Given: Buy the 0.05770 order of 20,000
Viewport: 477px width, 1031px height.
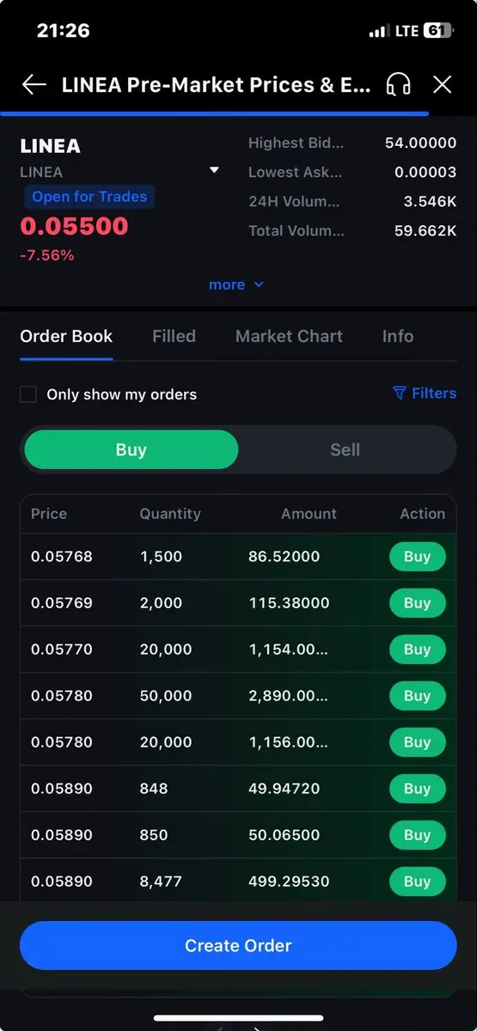Looking at the screenshot, I should pyautogui.click(x=417, y=650).
